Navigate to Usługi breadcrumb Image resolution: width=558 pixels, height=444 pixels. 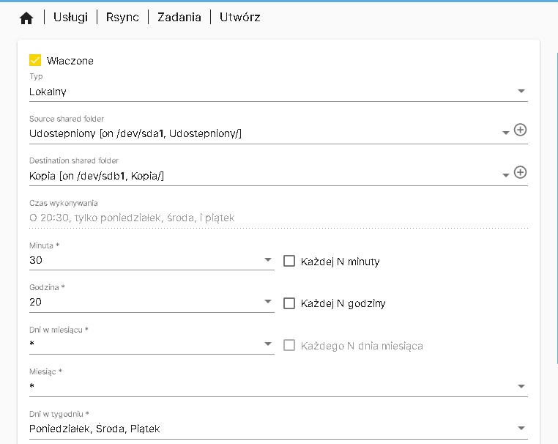click(x=71, y=18)
